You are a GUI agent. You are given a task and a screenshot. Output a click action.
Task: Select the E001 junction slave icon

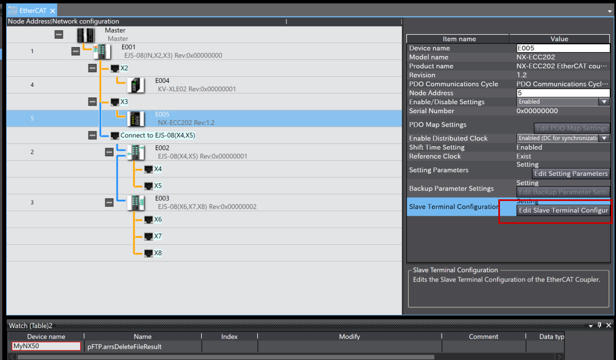102,52
